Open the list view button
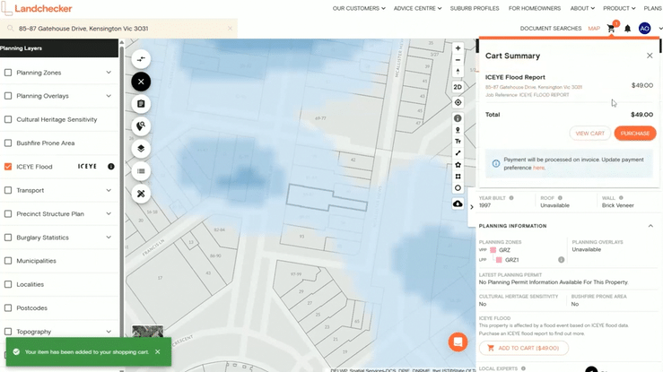663x372 pixels. [141, 171]
